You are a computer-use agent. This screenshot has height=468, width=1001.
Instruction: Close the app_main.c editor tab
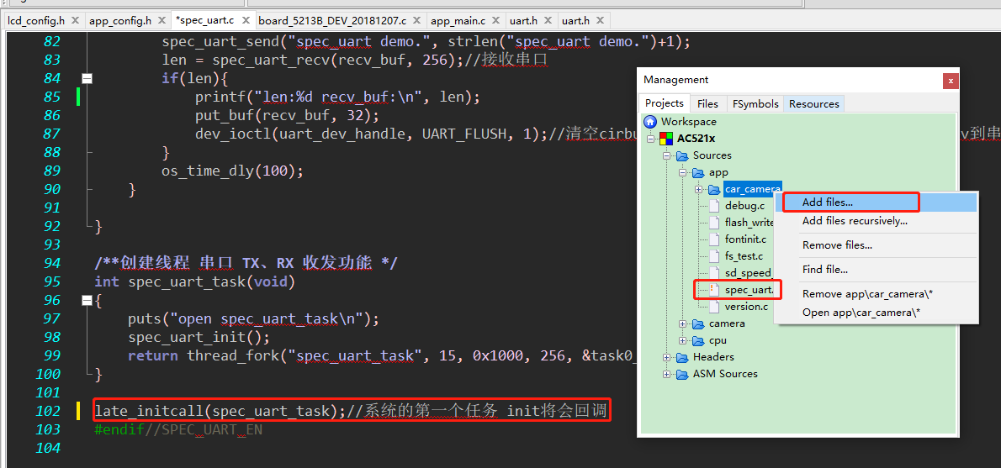pos(496,20)
